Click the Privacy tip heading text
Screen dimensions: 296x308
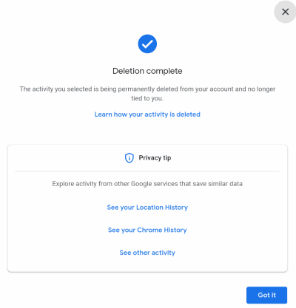155,158
